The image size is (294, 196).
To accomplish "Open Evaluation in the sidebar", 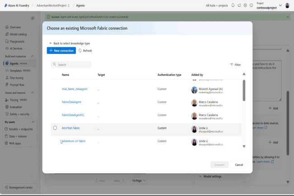I will [x=14, y=107].
